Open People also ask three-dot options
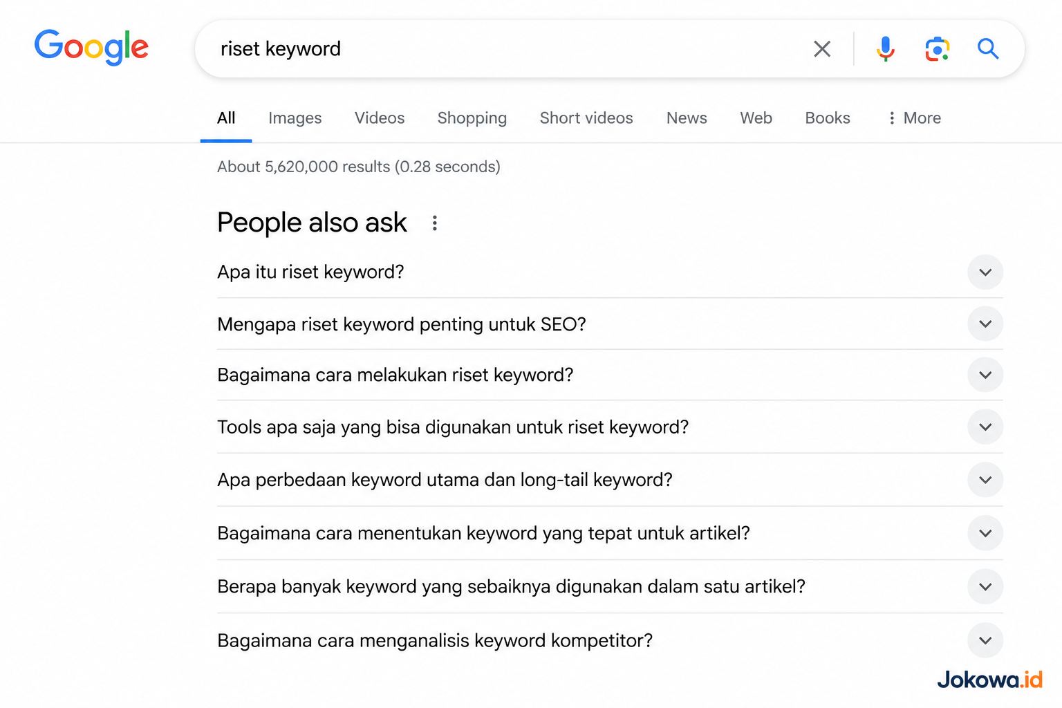Image resolution: width=1062 pixels, height=708 pixels. 434,223
